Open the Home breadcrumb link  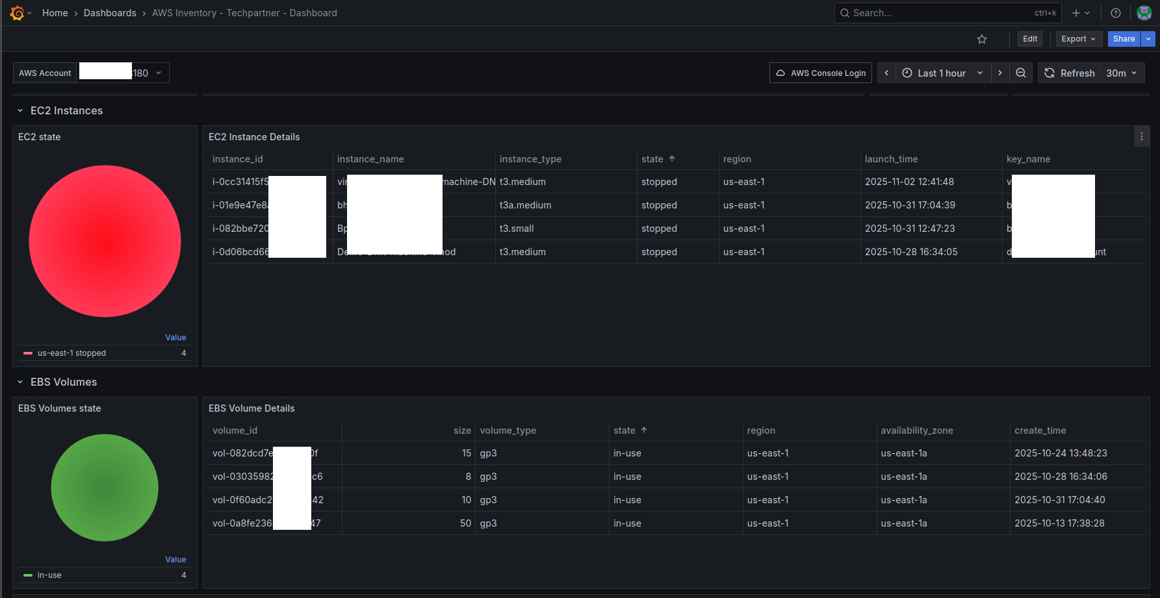click(55, 13)
